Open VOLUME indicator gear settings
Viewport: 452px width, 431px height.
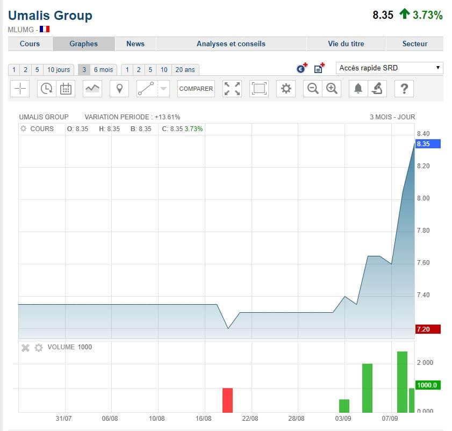tap(39, 348)
